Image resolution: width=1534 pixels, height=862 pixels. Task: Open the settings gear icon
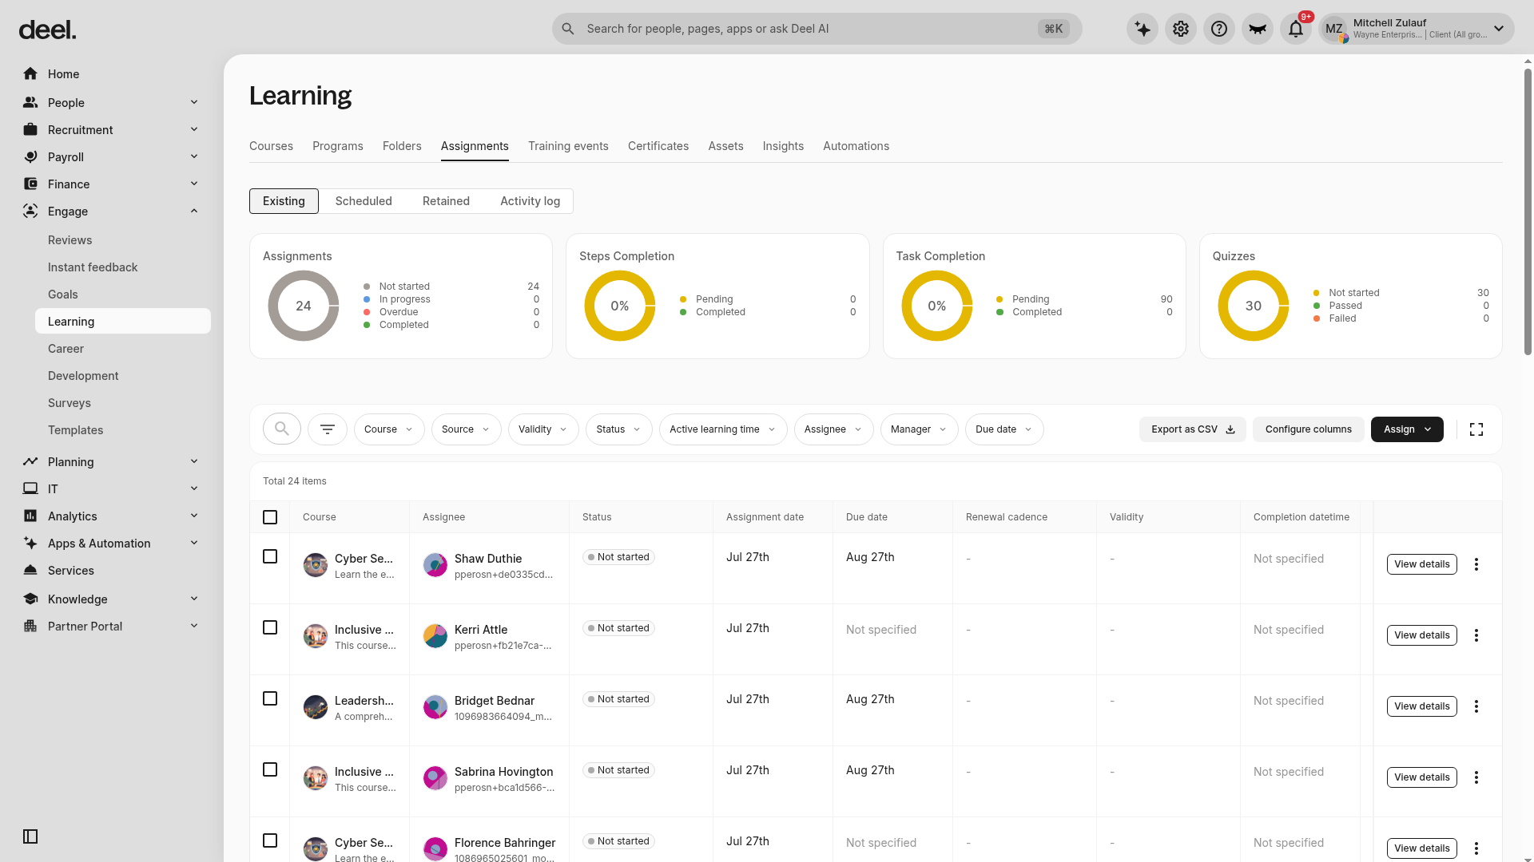(1181, 30)
